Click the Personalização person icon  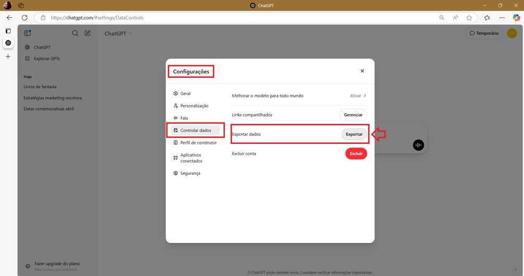pyautogui.click(x=175, y=105)
